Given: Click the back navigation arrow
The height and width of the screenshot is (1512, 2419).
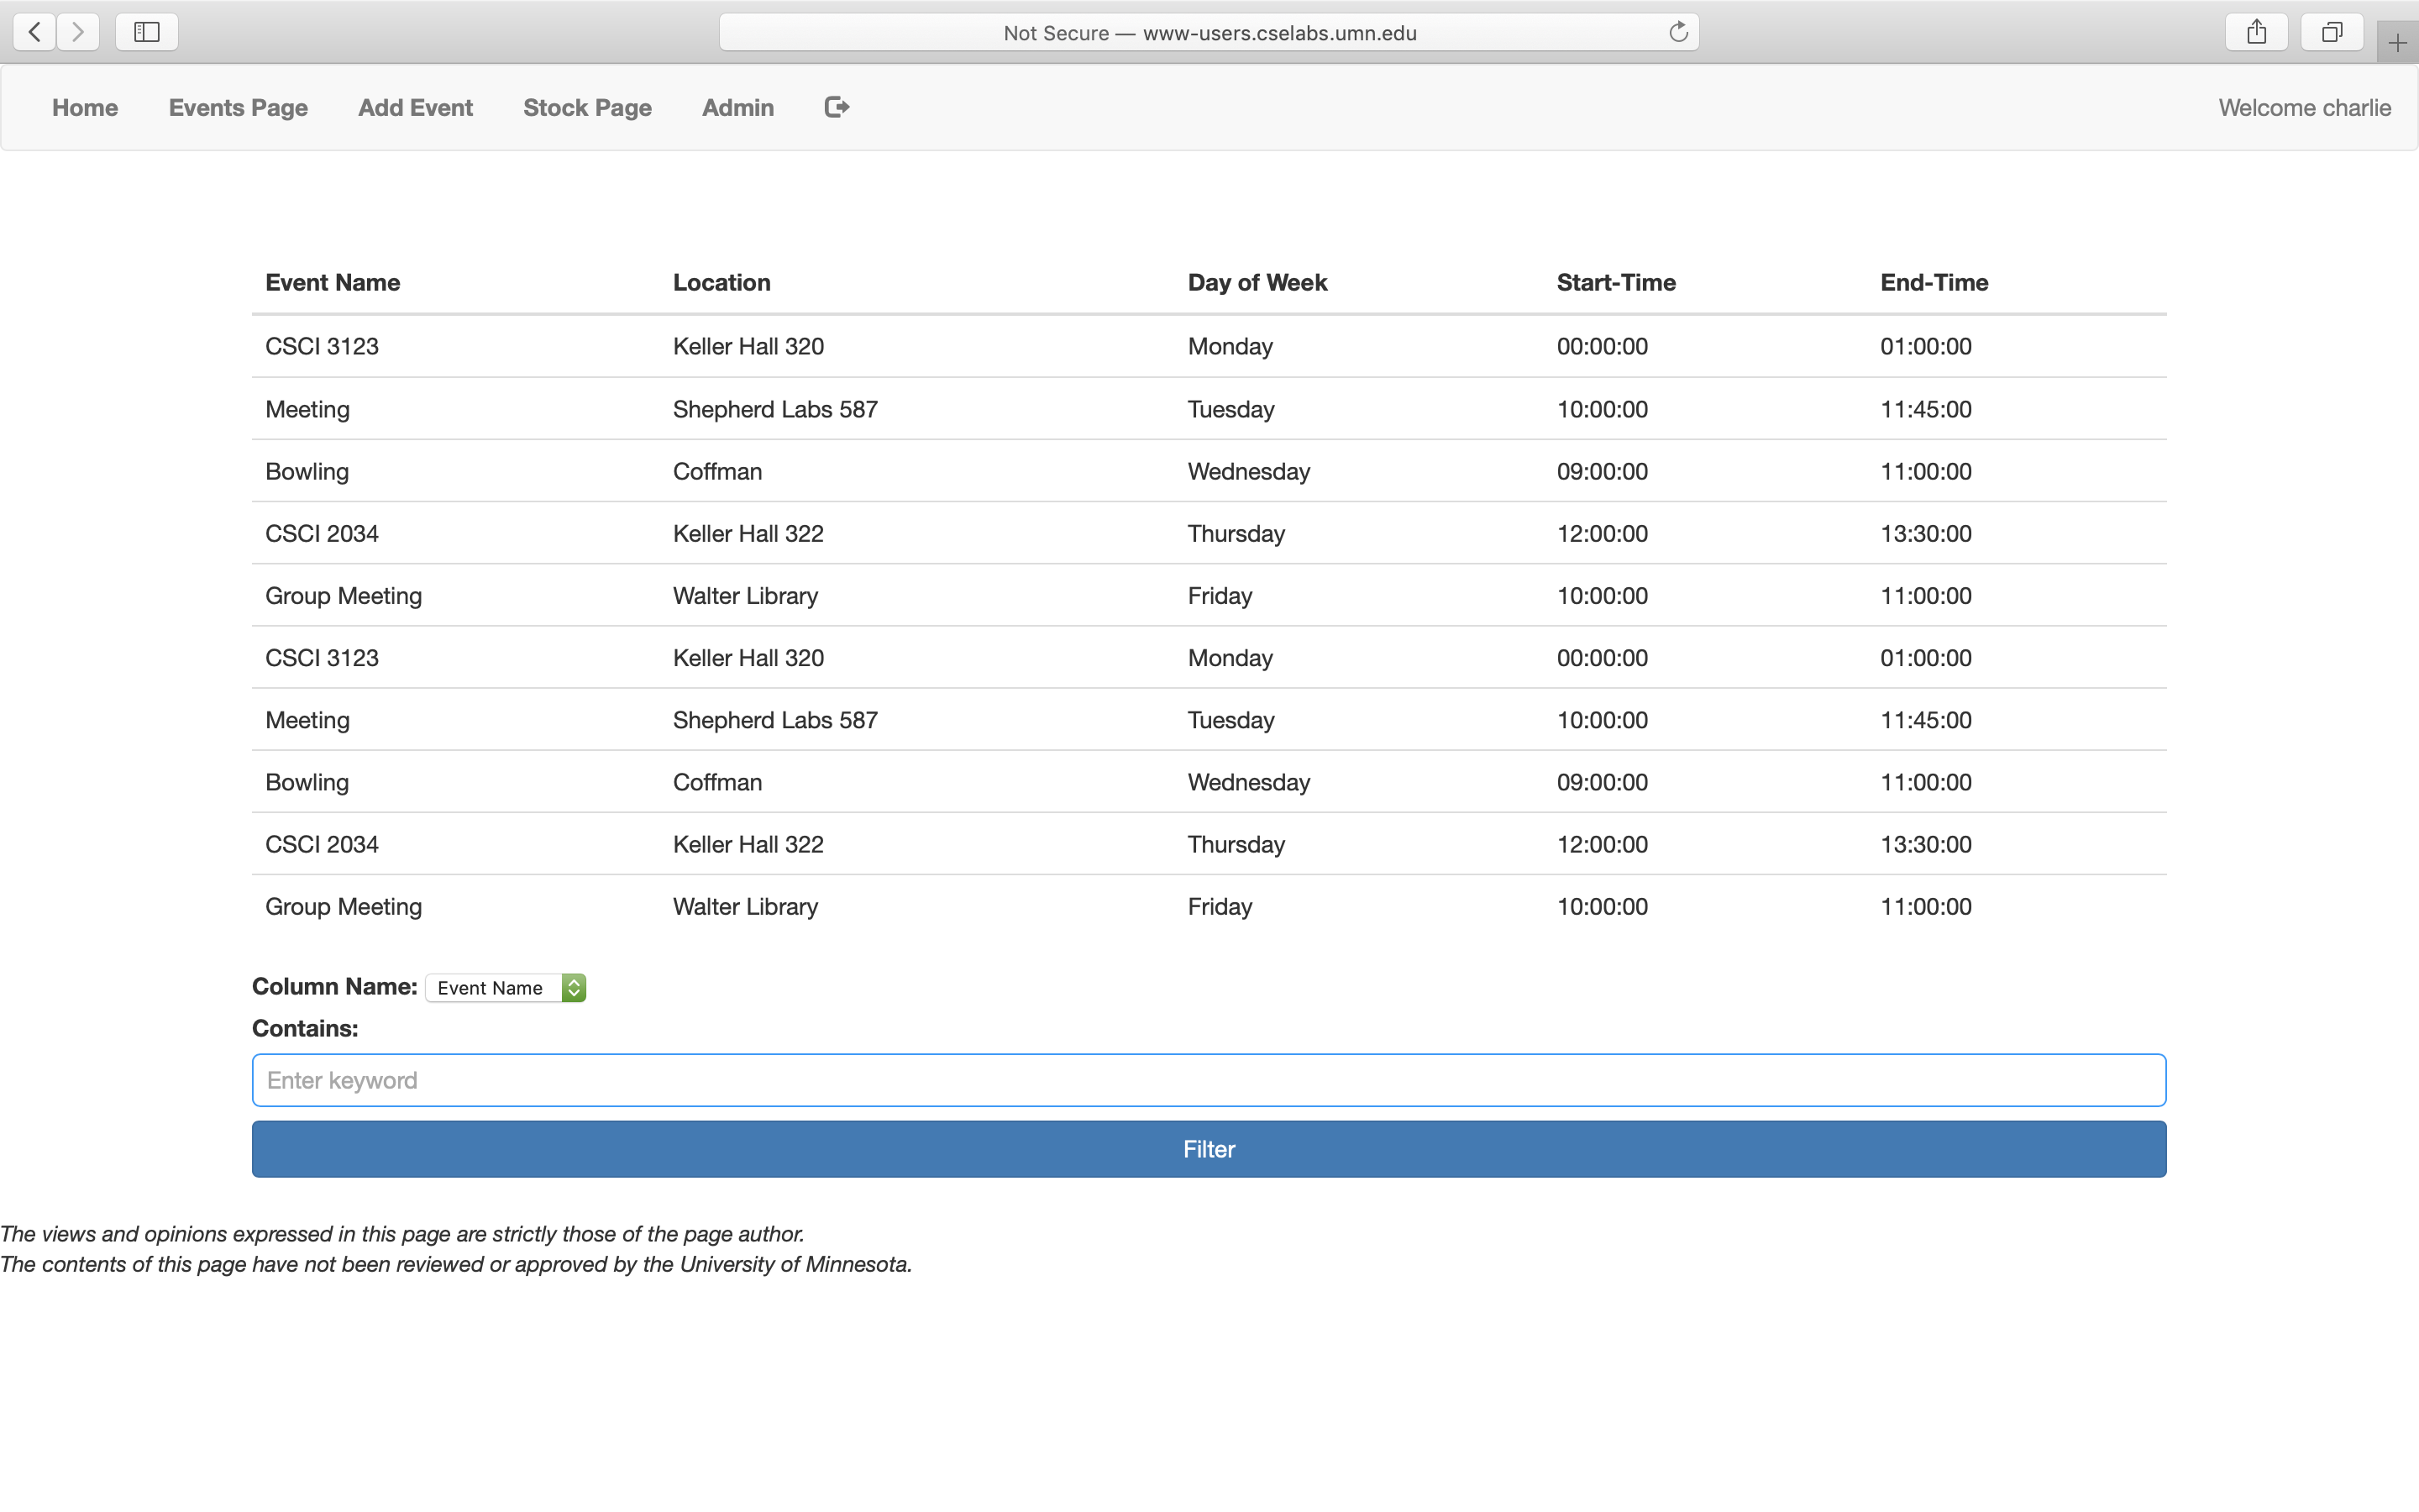Looking at the screenshot, I should pos(34,31).
